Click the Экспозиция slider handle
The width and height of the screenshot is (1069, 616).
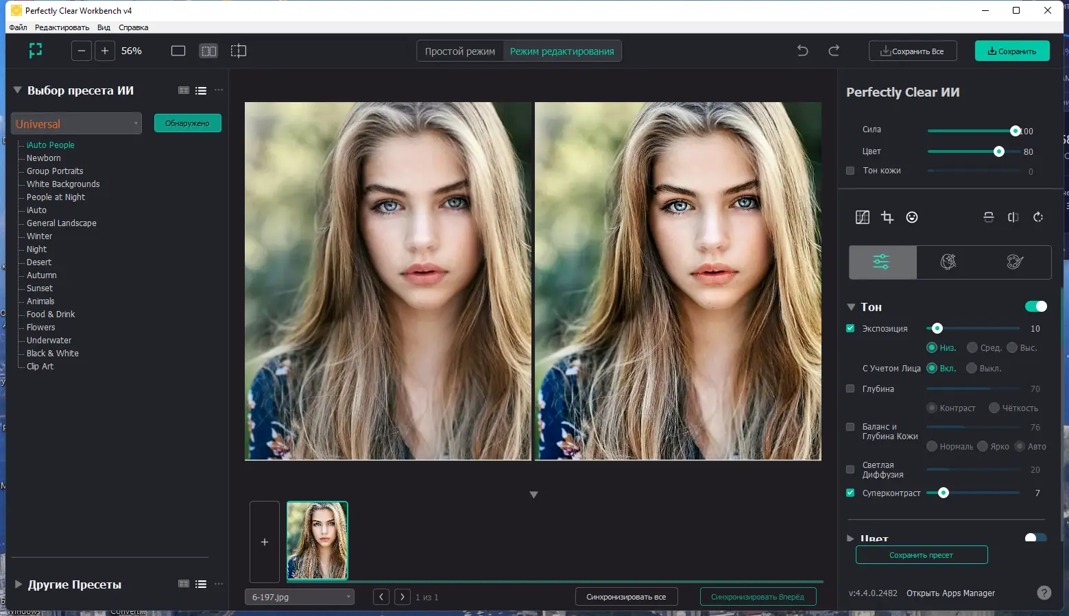(x=937, y=328)
